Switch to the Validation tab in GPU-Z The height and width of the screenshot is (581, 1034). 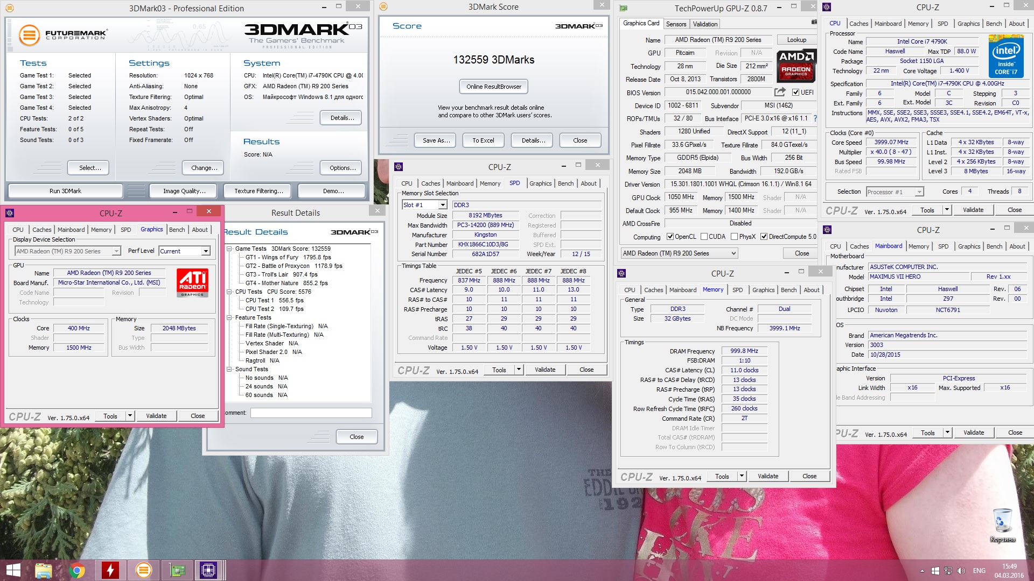pyautogui.click(x=705, y=24)
